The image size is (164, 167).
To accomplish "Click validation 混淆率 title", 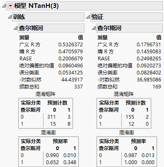I will click(126, 133).
